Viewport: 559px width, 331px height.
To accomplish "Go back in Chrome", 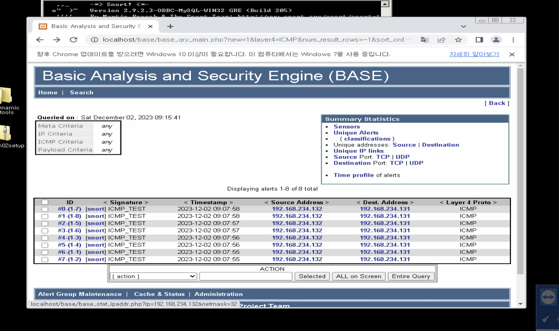I will (x=40, y=40).
